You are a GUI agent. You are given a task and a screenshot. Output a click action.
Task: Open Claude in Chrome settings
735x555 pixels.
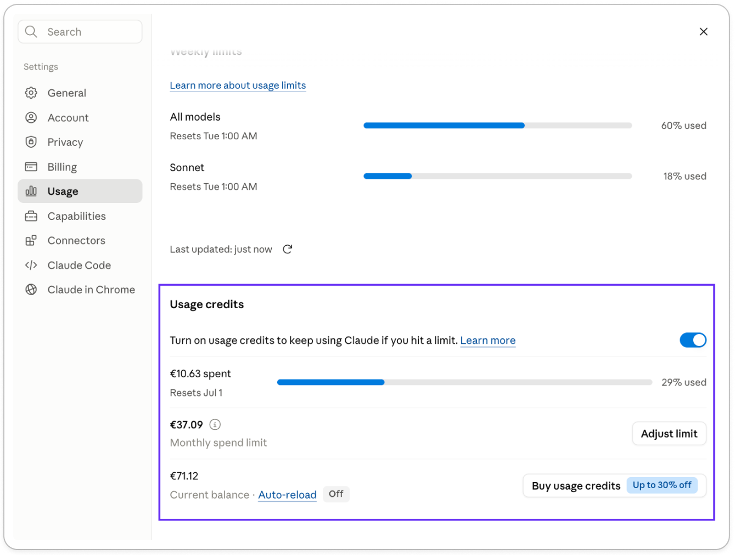point(80,290)
